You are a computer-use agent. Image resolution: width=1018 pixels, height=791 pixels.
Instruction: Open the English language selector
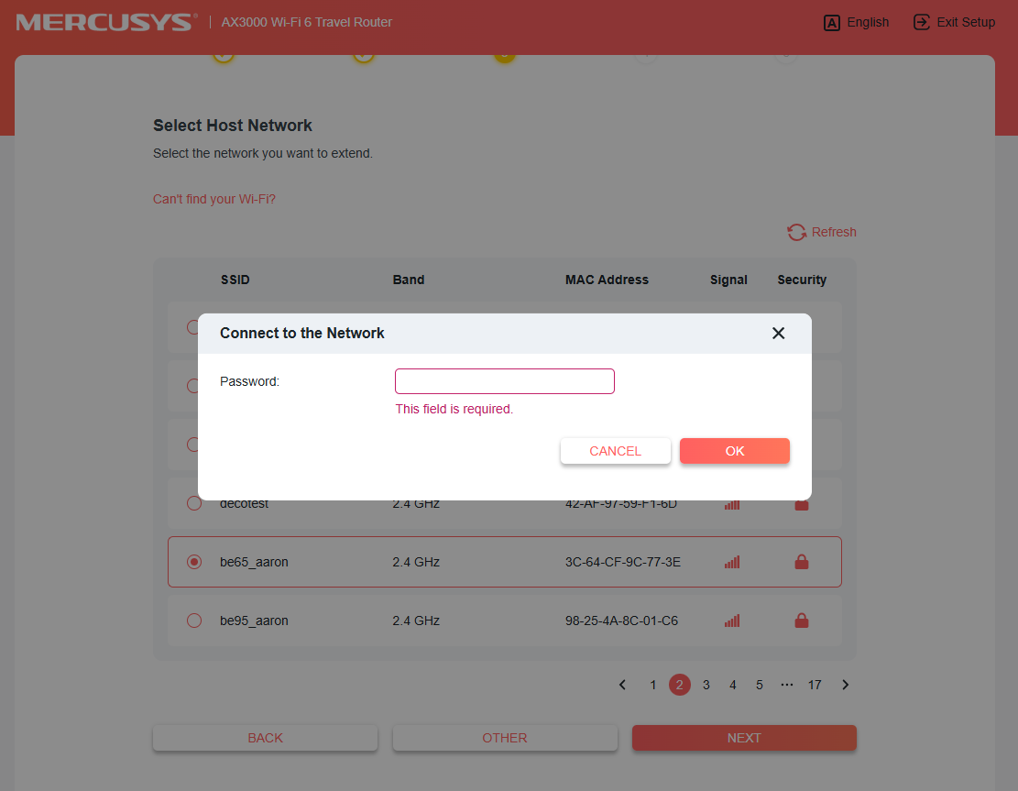tap(856, 22)
